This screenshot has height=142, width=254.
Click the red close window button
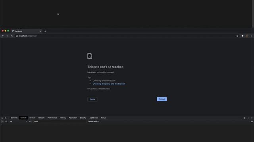pyautogui.click(x=3, y=31)
